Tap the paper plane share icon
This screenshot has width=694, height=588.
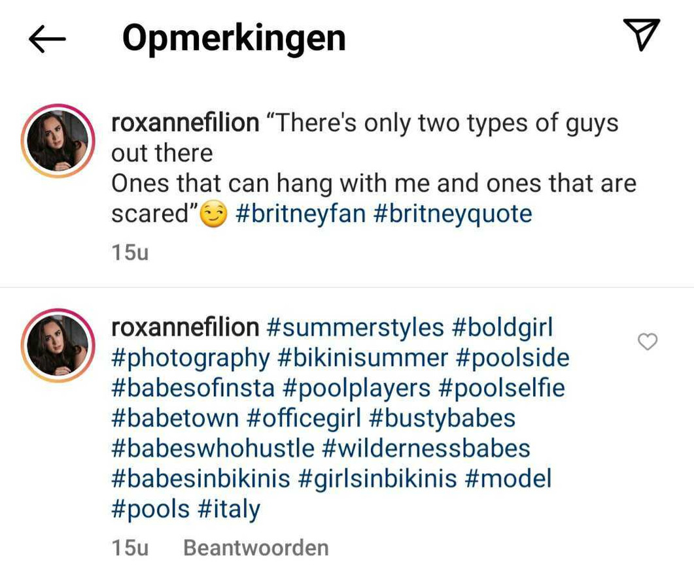[641, 35]
